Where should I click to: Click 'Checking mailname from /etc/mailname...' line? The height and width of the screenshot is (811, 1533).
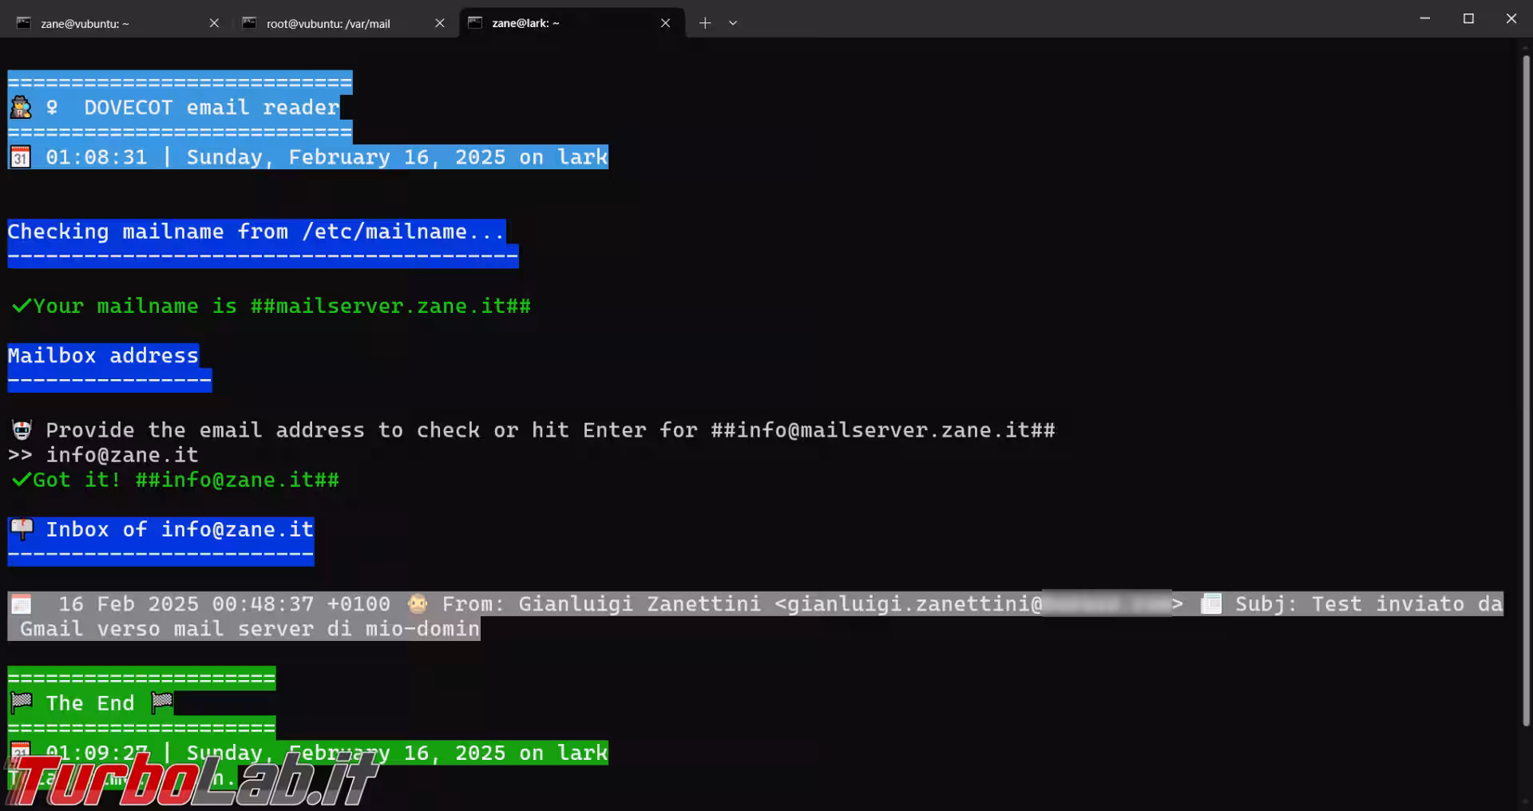pyautogui.click(x=256, y=231)
